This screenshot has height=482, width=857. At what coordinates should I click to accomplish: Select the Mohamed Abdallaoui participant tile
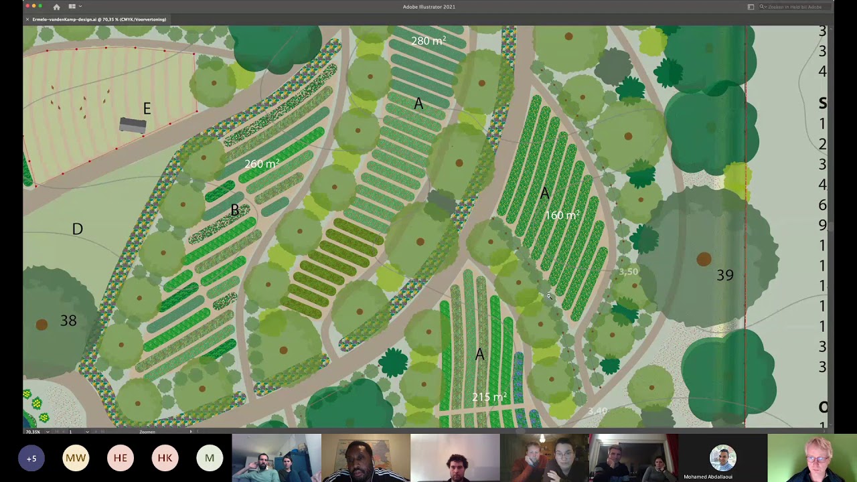coord(722,458)
